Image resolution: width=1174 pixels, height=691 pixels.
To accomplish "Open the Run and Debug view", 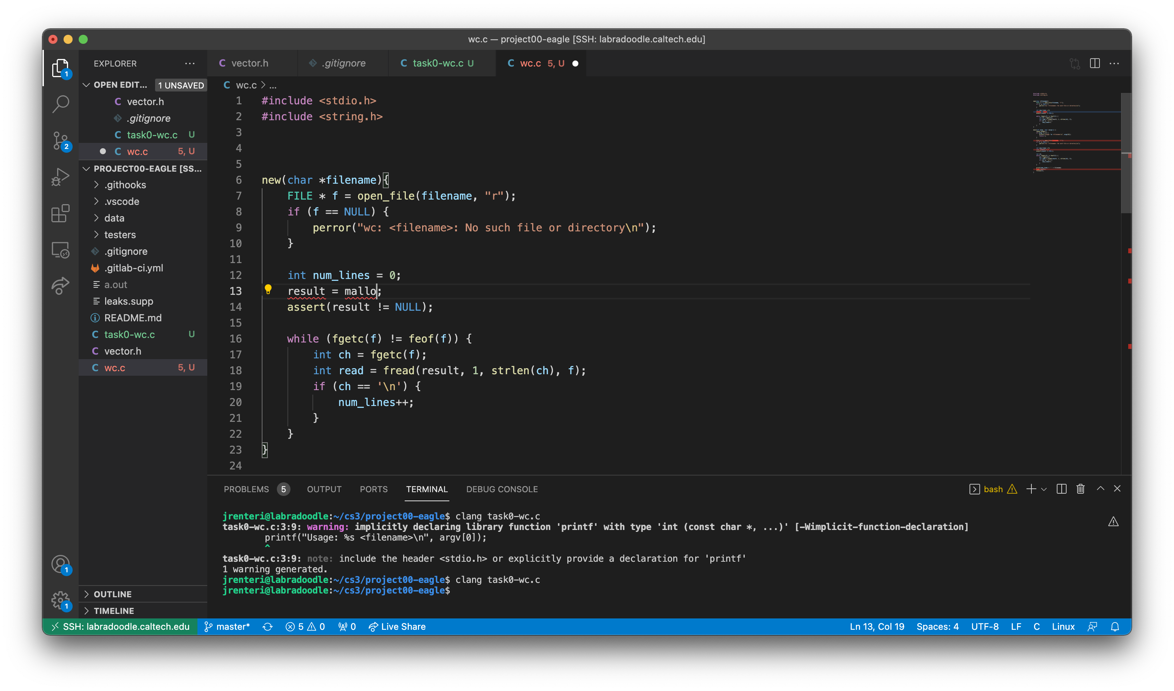I will 61,177.
